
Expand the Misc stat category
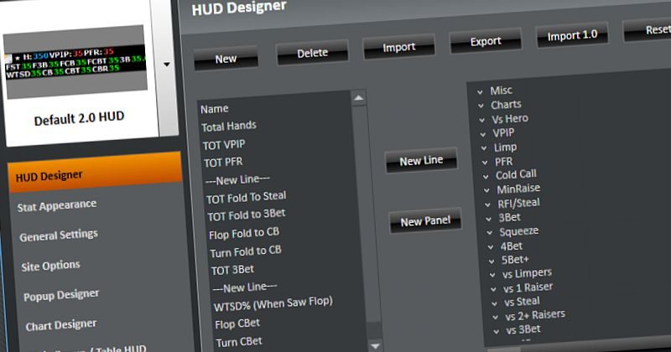480,91
